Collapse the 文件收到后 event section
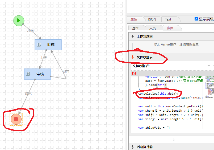 (171, 57)
